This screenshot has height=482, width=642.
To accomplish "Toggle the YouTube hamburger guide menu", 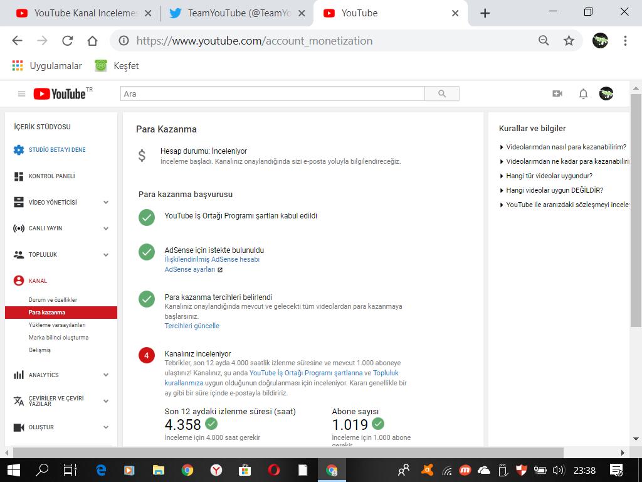I will coord(22,94).
